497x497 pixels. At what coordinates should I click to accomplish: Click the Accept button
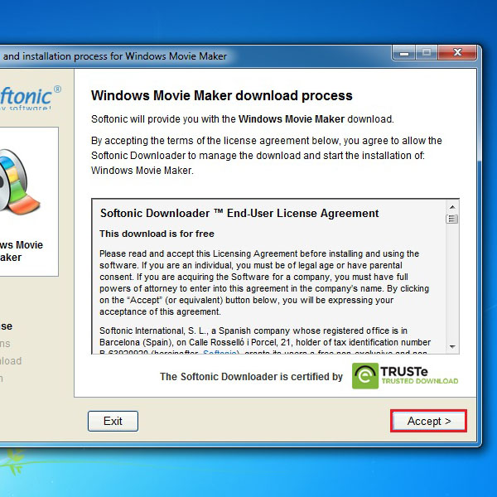[x=428, y=421]
